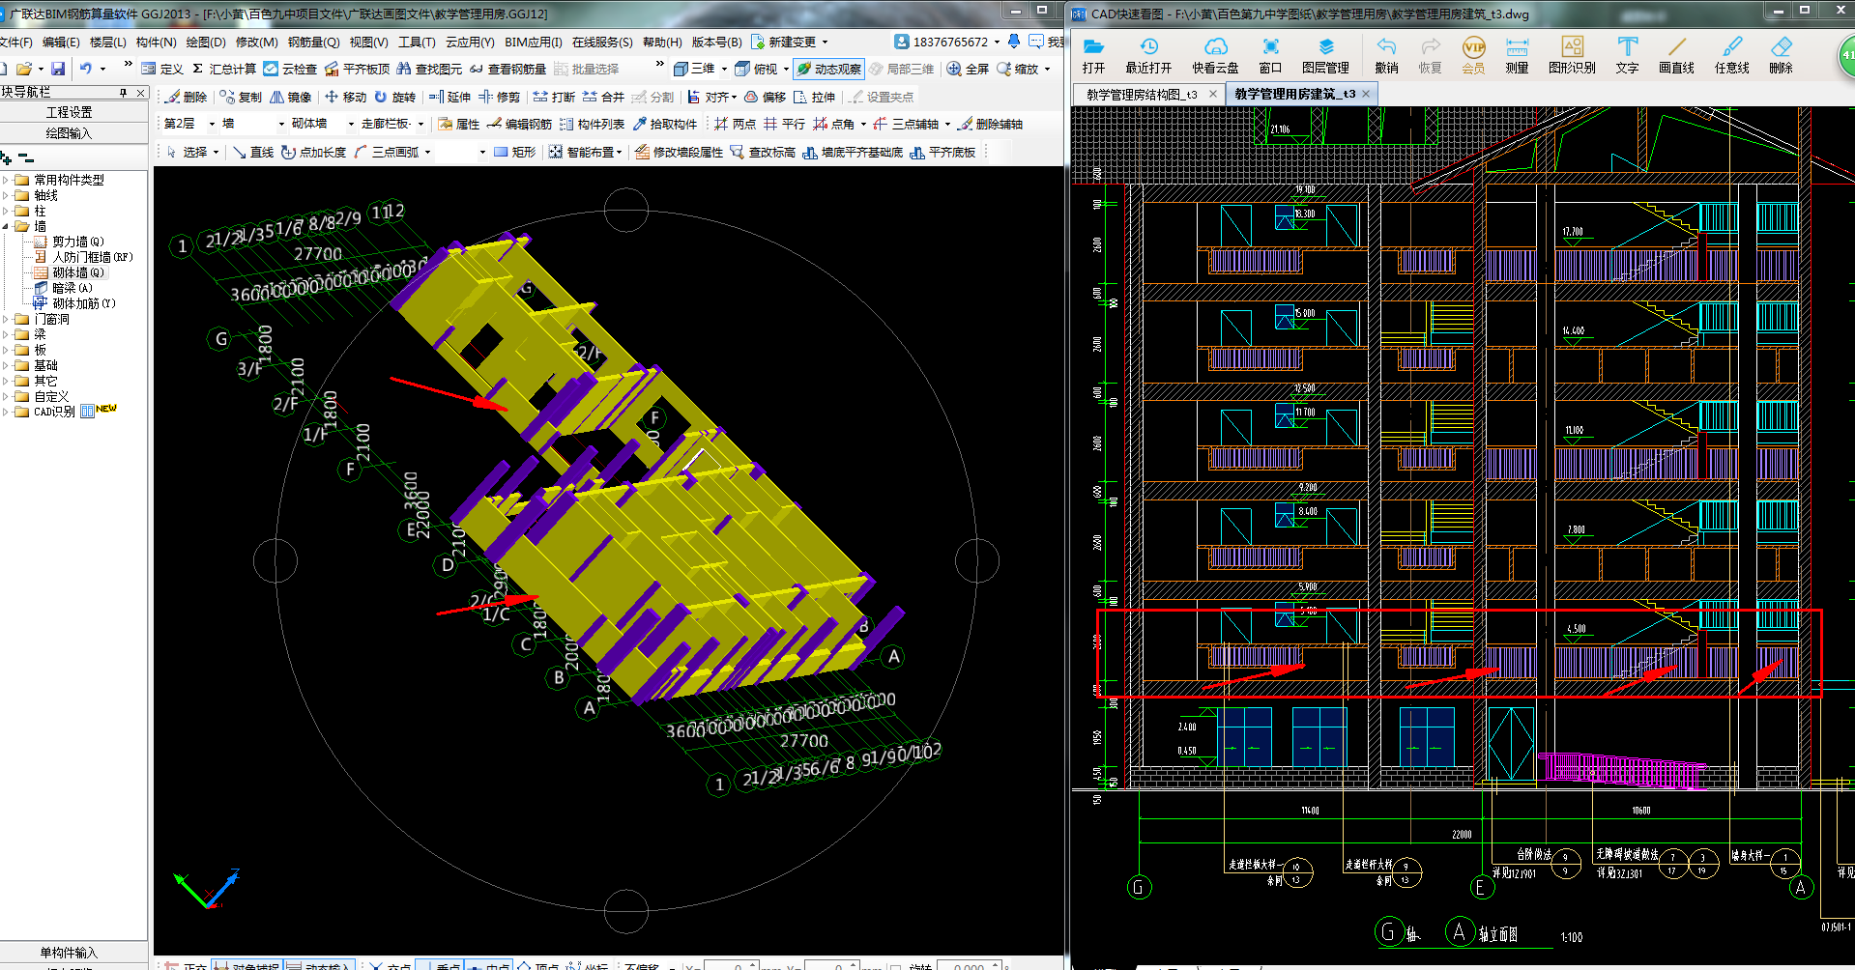
Task: Select the 移动 move tool
Action: click(x=346, y=97)
